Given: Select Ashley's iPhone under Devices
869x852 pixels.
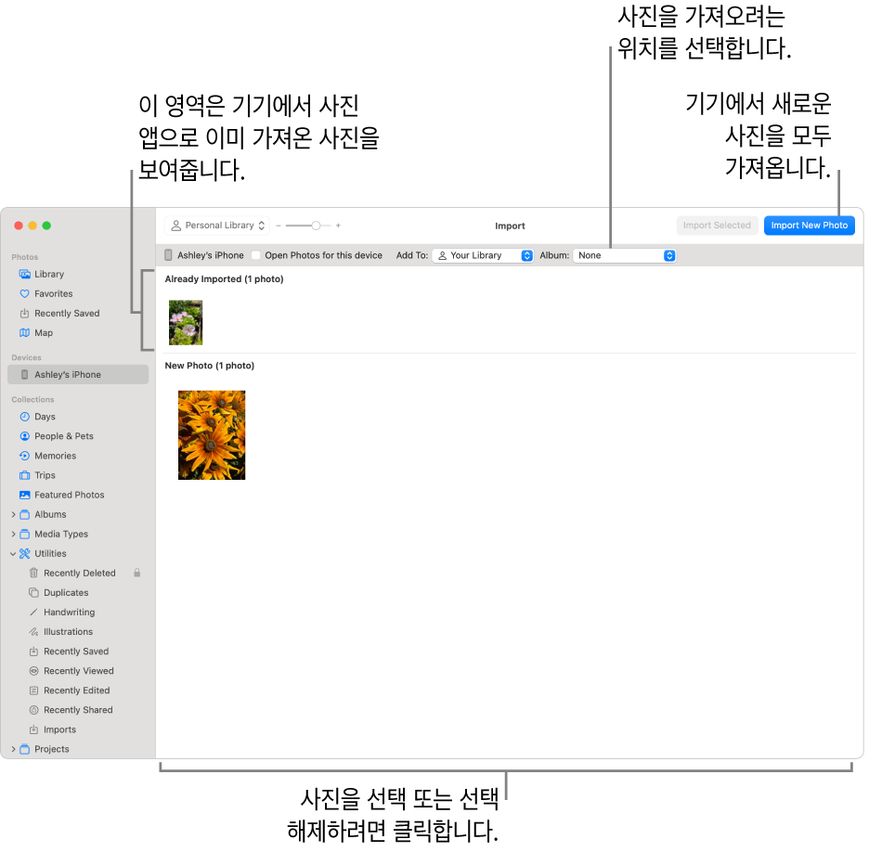Looking at the screenshot, I should tap(78, 376).
